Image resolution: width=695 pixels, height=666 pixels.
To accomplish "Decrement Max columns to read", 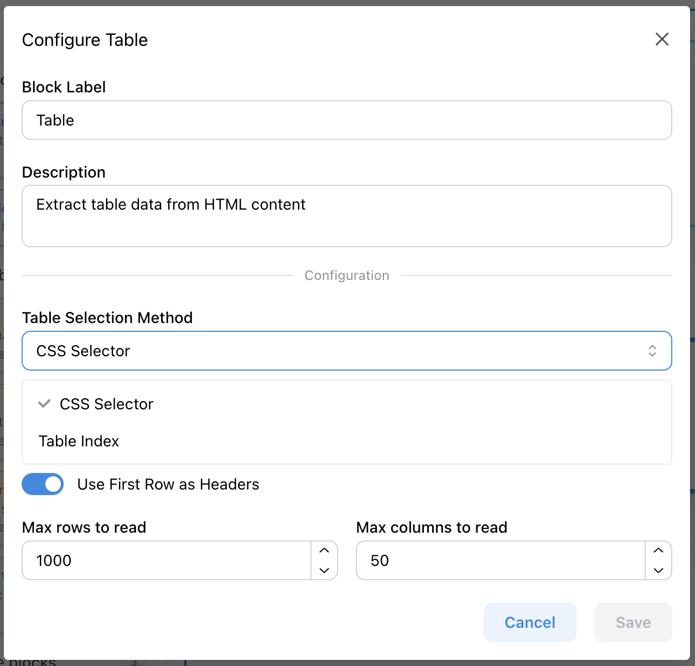I will point(658,570).
